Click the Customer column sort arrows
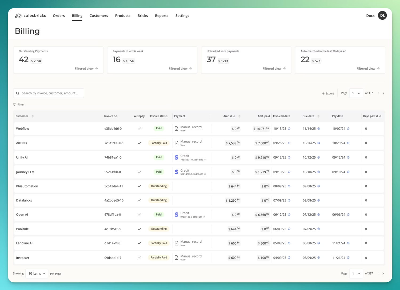400x290 pixels. pyautogui.click(x=33, y=116)
